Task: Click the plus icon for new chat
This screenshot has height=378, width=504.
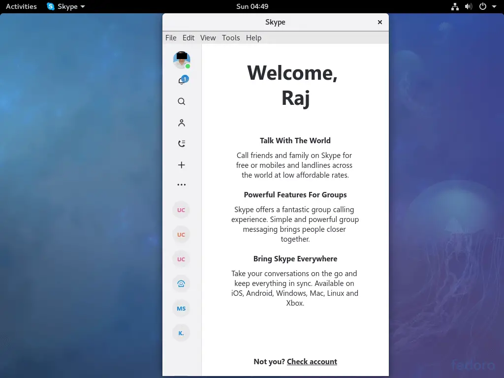Action: click(182, 165)
